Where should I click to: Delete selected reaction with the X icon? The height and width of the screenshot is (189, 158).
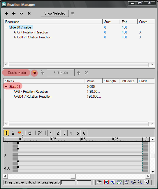[29, 13]
